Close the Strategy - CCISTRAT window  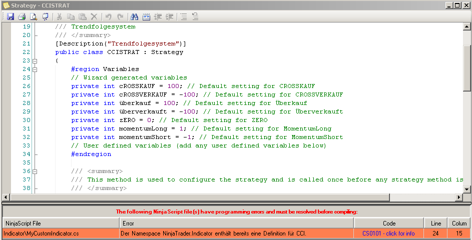tap(465, 5)
